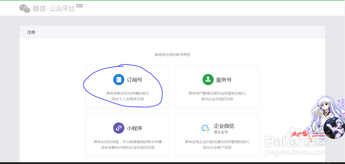Choose the 订阅号 account type heading
This screenshot has height=164, width=345.
tap(135, 80)
